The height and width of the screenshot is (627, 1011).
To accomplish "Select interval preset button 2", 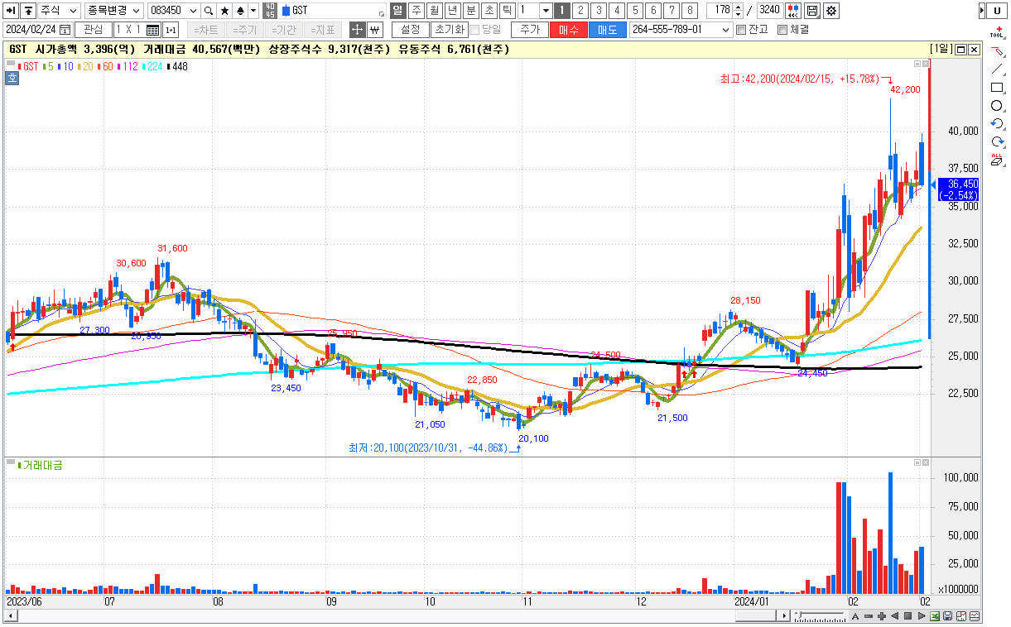I will (580, 11).
